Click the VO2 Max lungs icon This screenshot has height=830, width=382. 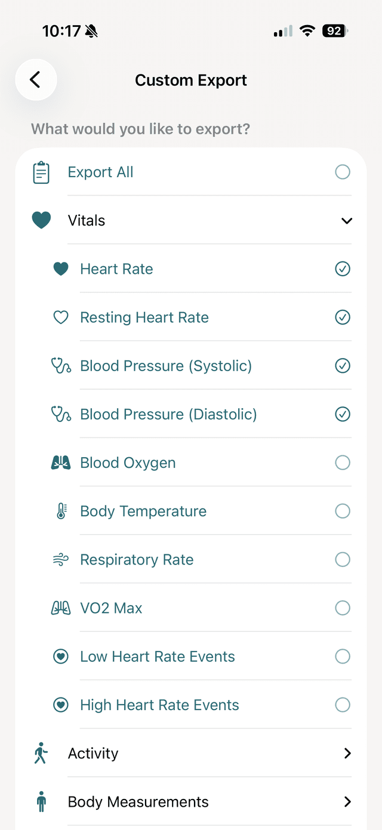pyautogui.click(x=60, y=607)
